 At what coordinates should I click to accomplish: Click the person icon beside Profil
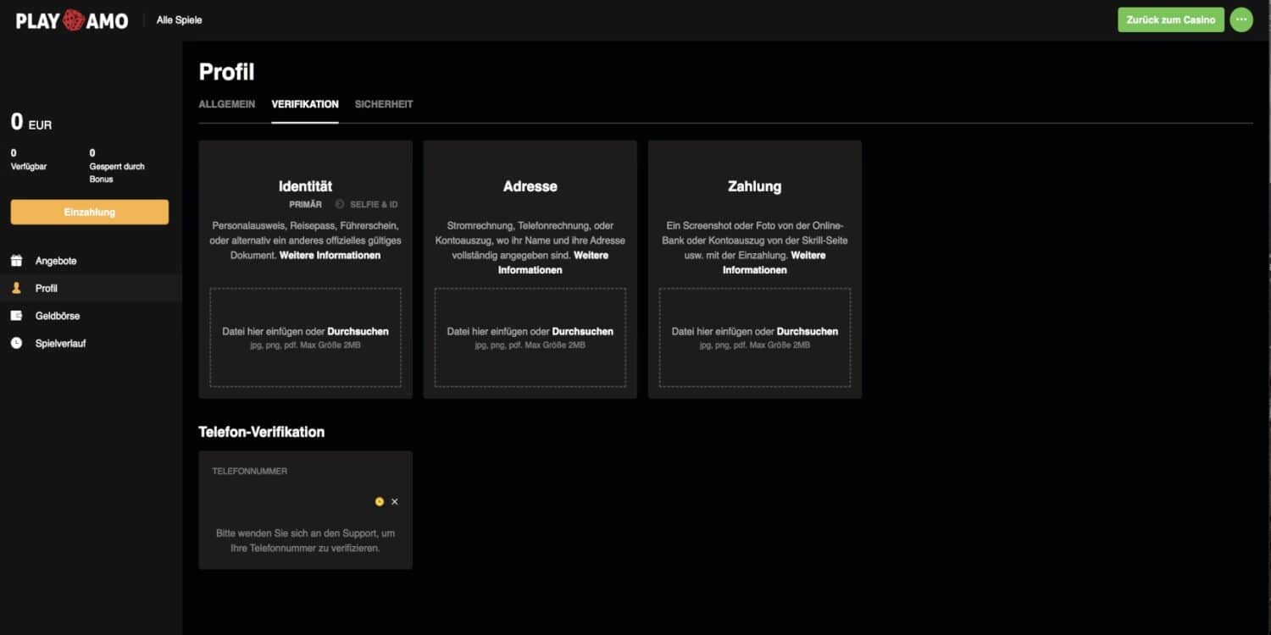[16, 289]
